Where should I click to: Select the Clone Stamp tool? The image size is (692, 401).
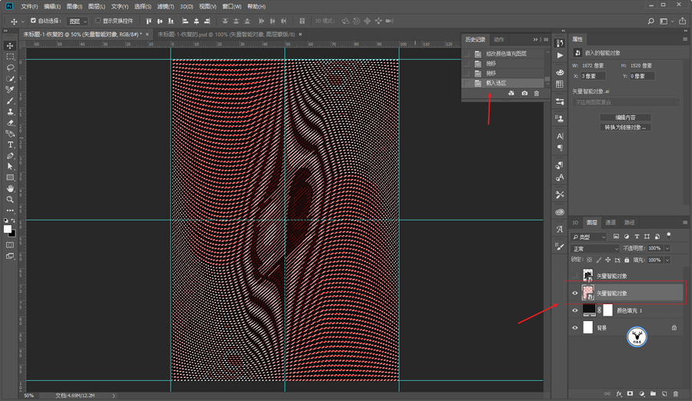tap(10, 111)
